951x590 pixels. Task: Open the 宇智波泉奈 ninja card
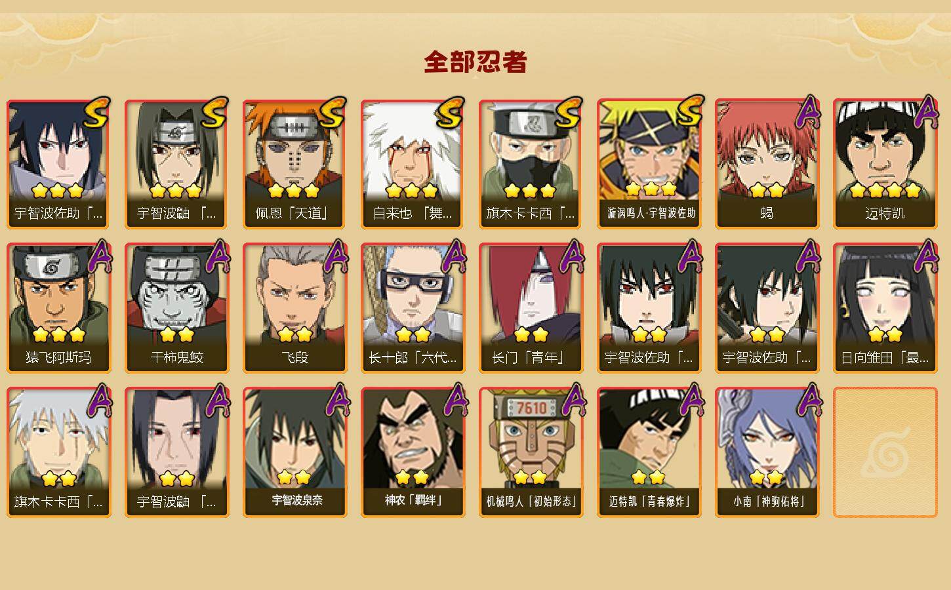tap(294, 452)
